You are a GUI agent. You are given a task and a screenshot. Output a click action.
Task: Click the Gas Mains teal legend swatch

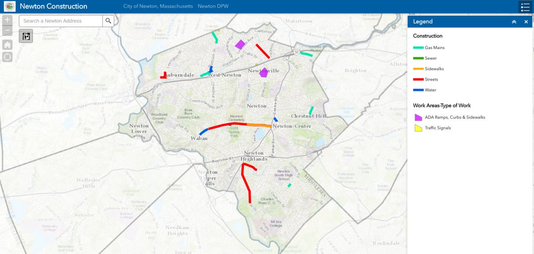[418, 48]
